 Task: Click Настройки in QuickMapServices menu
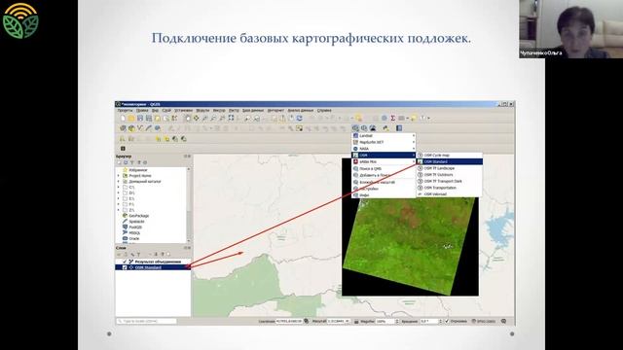coord(384,189)
